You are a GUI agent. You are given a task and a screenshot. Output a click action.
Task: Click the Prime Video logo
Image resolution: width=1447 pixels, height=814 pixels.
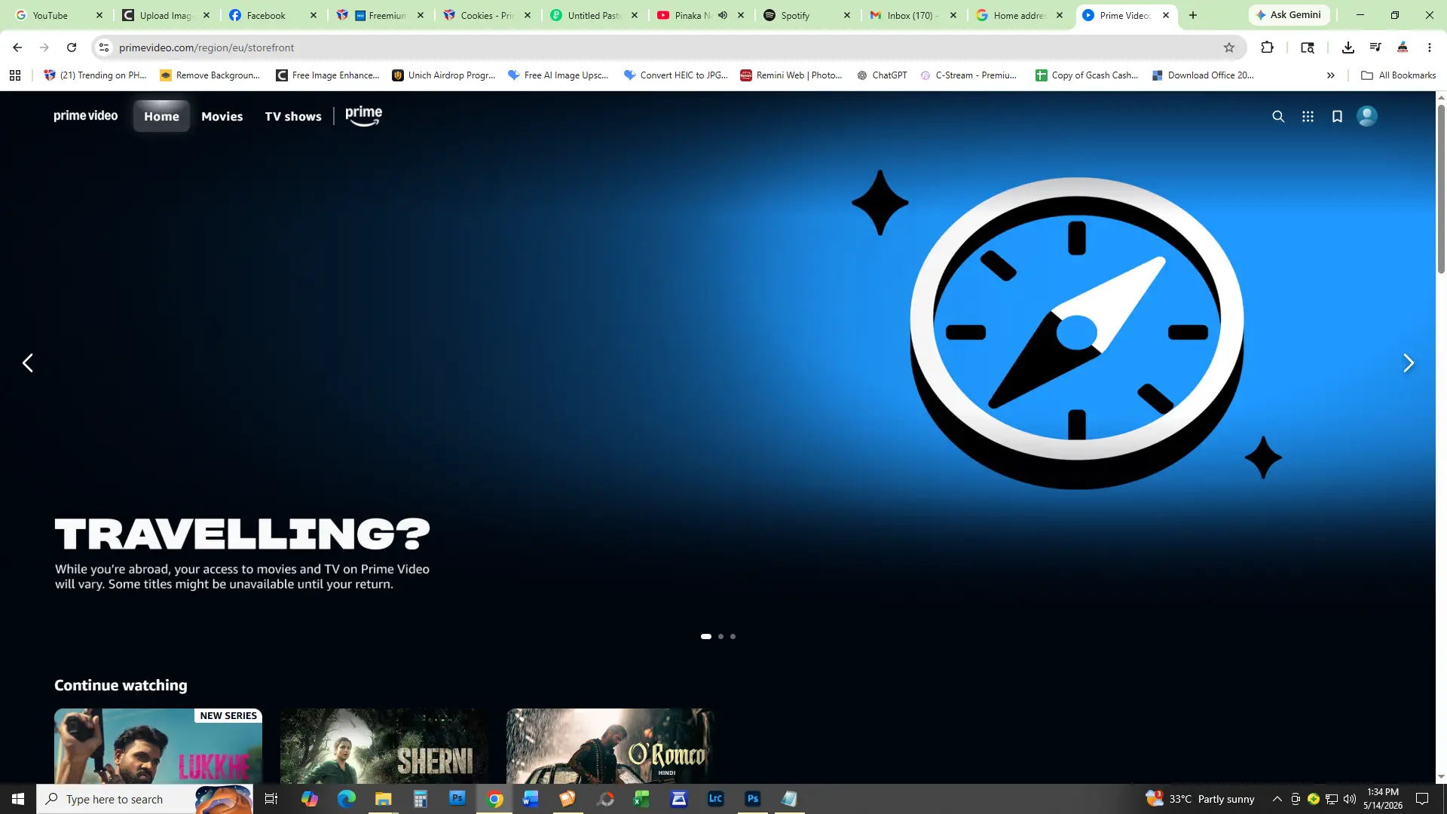click(86, 116)
